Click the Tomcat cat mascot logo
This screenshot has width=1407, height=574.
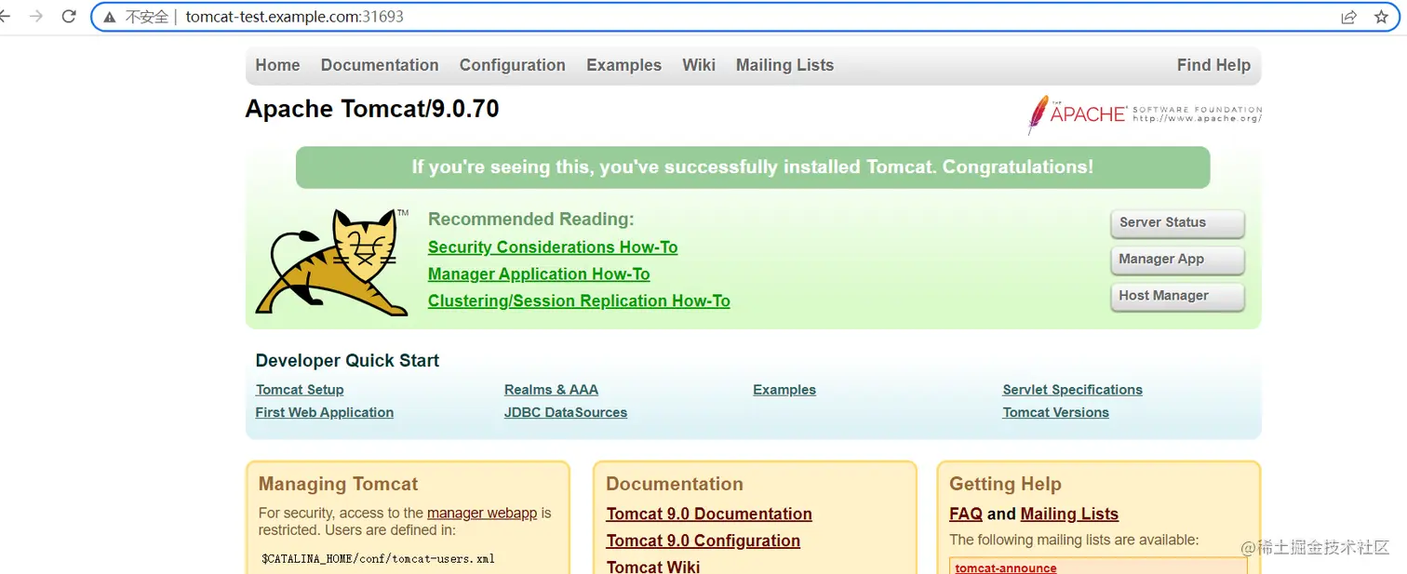pyautogui.click(x=332, y=262)
